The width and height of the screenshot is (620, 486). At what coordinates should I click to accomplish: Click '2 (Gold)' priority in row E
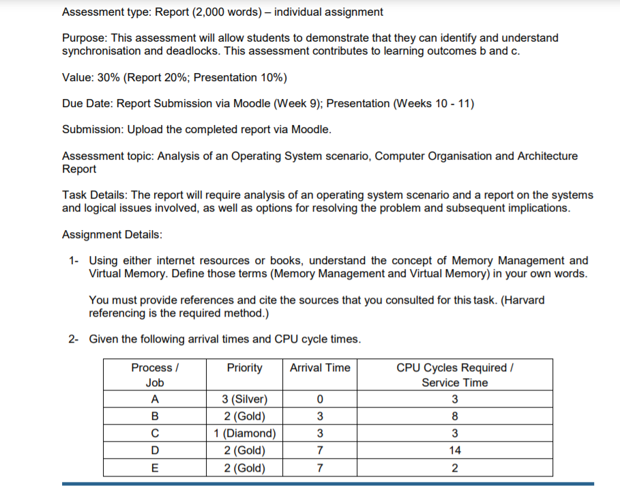click(244, 468)
